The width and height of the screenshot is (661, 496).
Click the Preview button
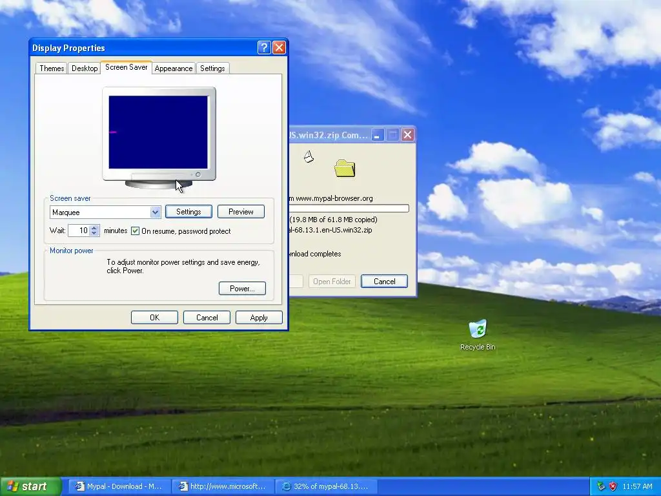241,212
